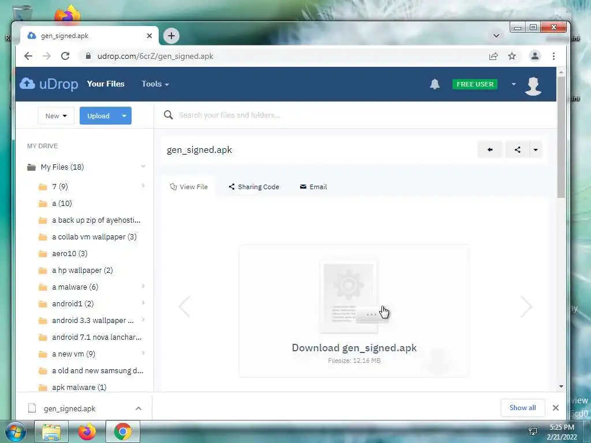Go to previous file with left chevron
The width and height of the screenshot is (591, 443).
[x=184, y=306]
